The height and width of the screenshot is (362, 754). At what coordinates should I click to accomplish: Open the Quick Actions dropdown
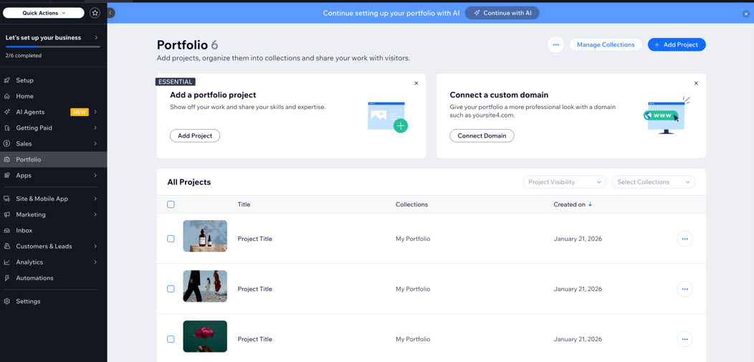[x=44, y=13]
